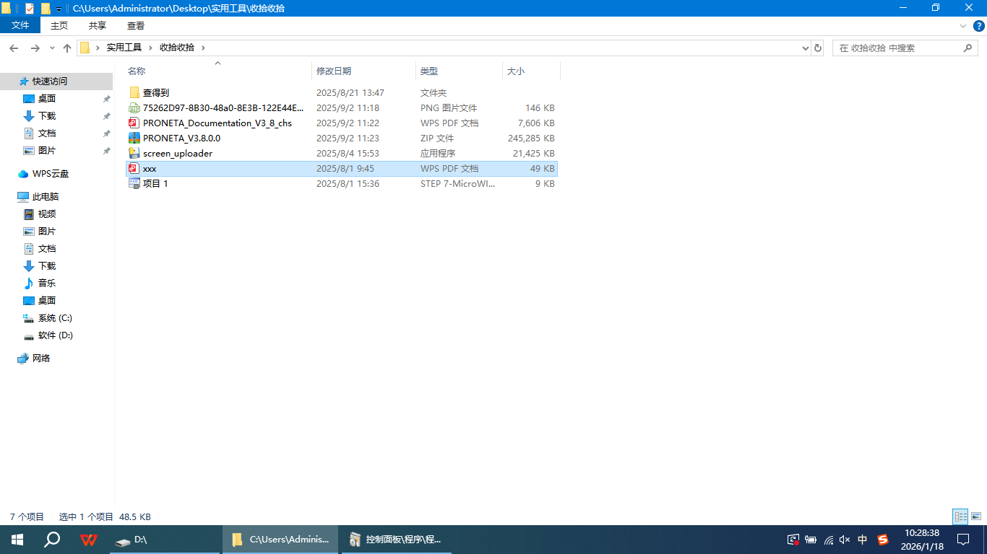Open recent locations dropdown arrow
Screen dimensions: 987x554
[52, 48]
